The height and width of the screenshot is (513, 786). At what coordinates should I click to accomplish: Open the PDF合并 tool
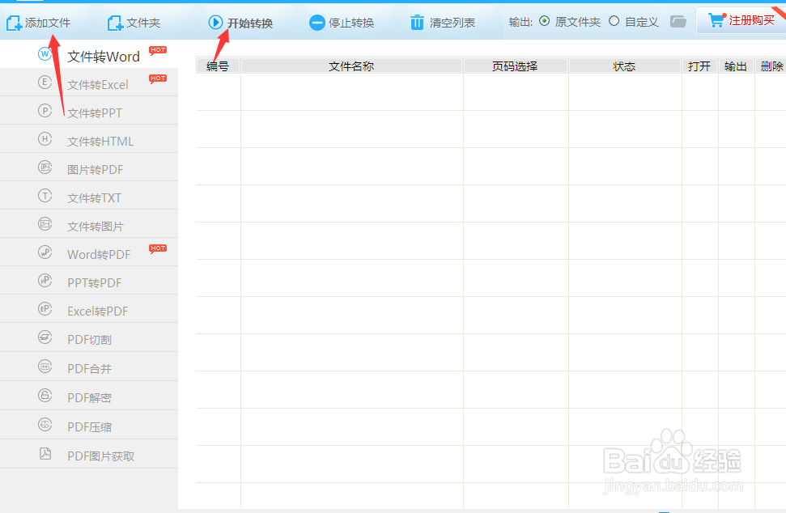(89, 367)
